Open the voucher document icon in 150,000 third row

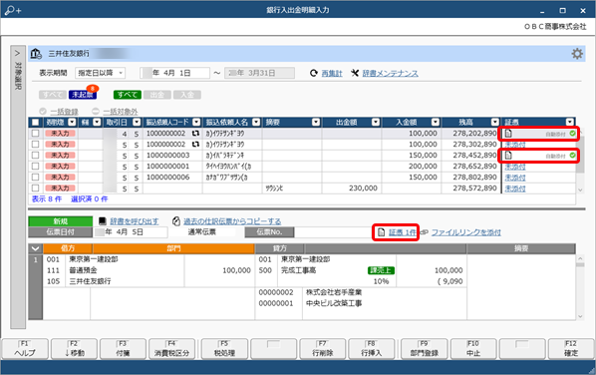tap(508, 156)
